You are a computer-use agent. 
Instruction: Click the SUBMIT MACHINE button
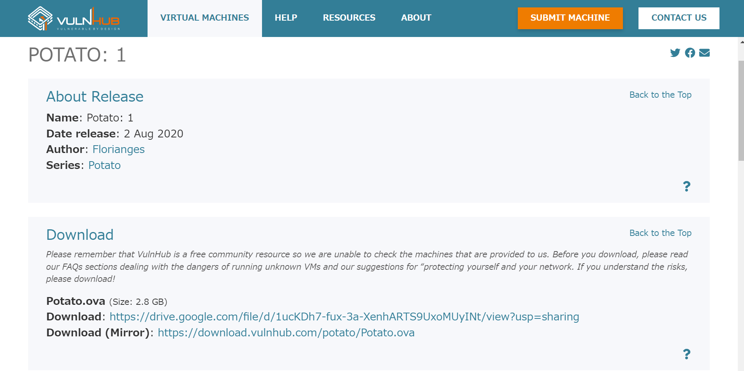click(570, 18)
